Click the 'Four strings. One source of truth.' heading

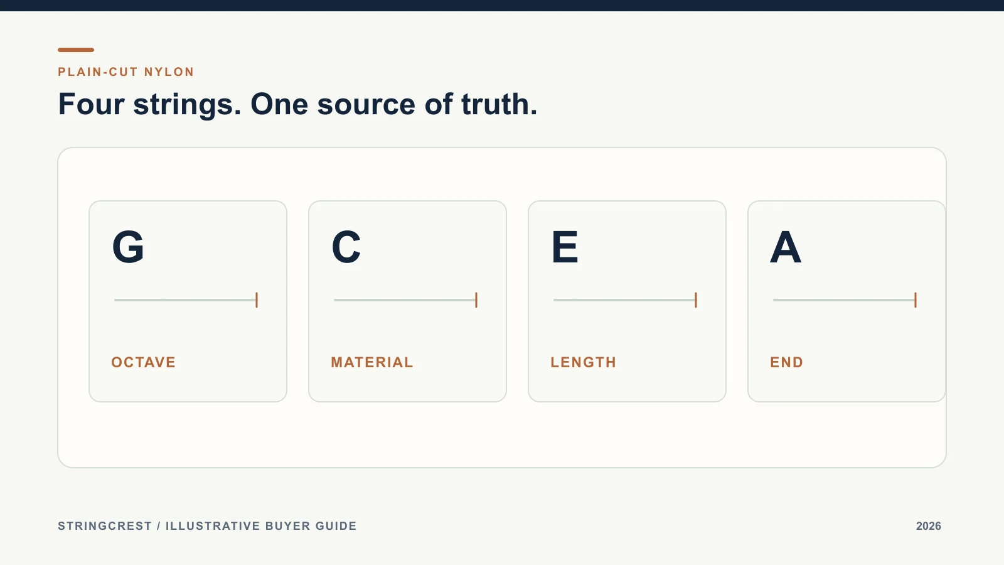point(297,104)
